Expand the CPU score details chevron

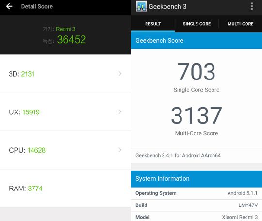(x=120, y=150)
